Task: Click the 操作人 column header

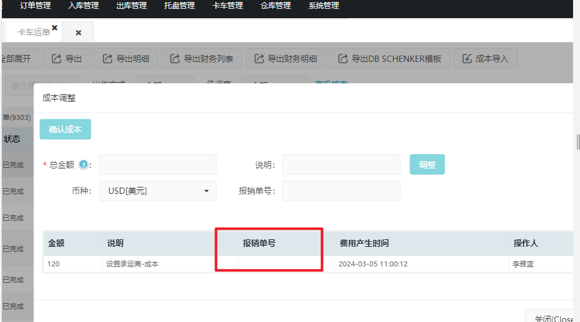Action: click(x=541, y=243)
